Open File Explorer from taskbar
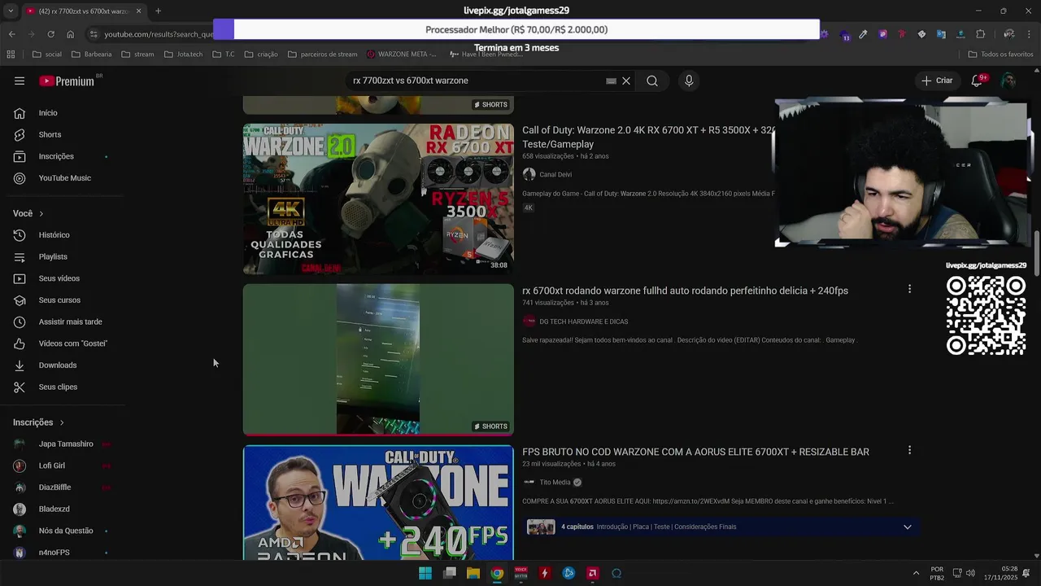 click(x=473, y=573)
